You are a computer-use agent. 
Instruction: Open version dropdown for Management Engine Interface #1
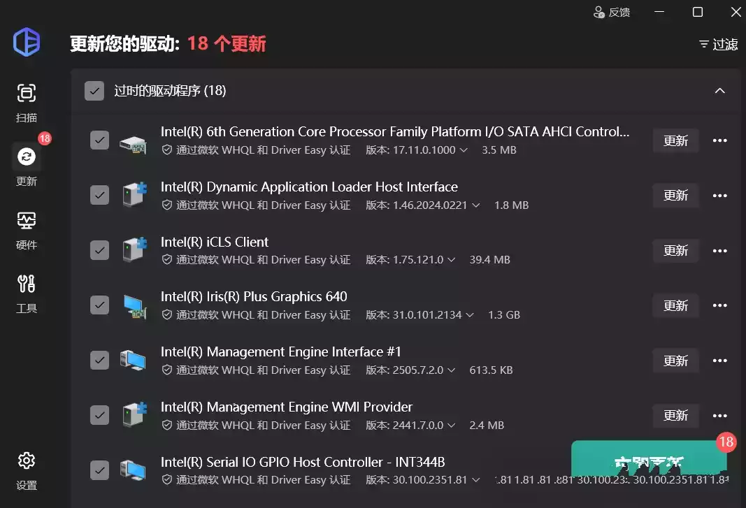(x=452, y=370)
